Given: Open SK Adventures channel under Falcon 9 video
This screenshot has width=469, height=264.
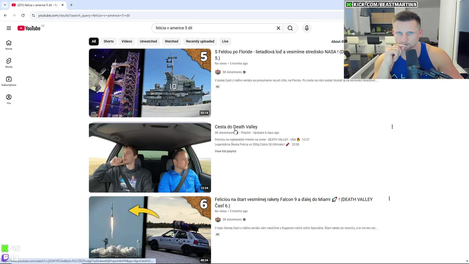Looking at the screenshot, I should (x=232, y=219).
